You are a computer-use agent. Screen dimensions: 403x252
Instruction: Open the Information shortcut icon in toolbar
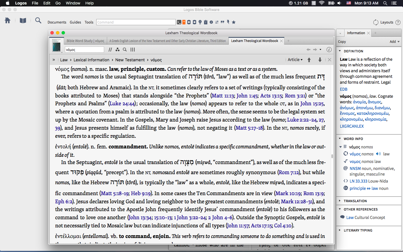(x=211, y=22)
